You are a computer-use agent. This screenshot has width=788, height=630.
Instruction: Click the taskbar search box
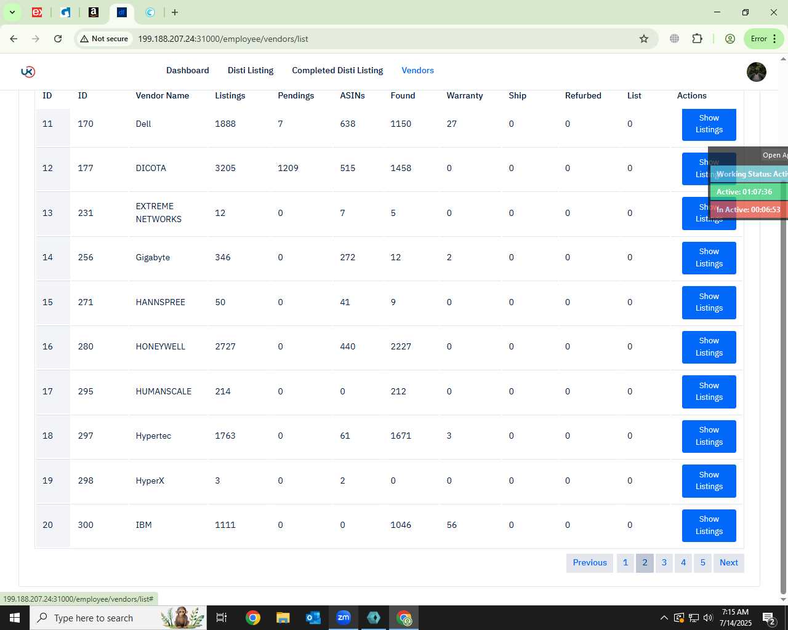click(x=118, y=618)
